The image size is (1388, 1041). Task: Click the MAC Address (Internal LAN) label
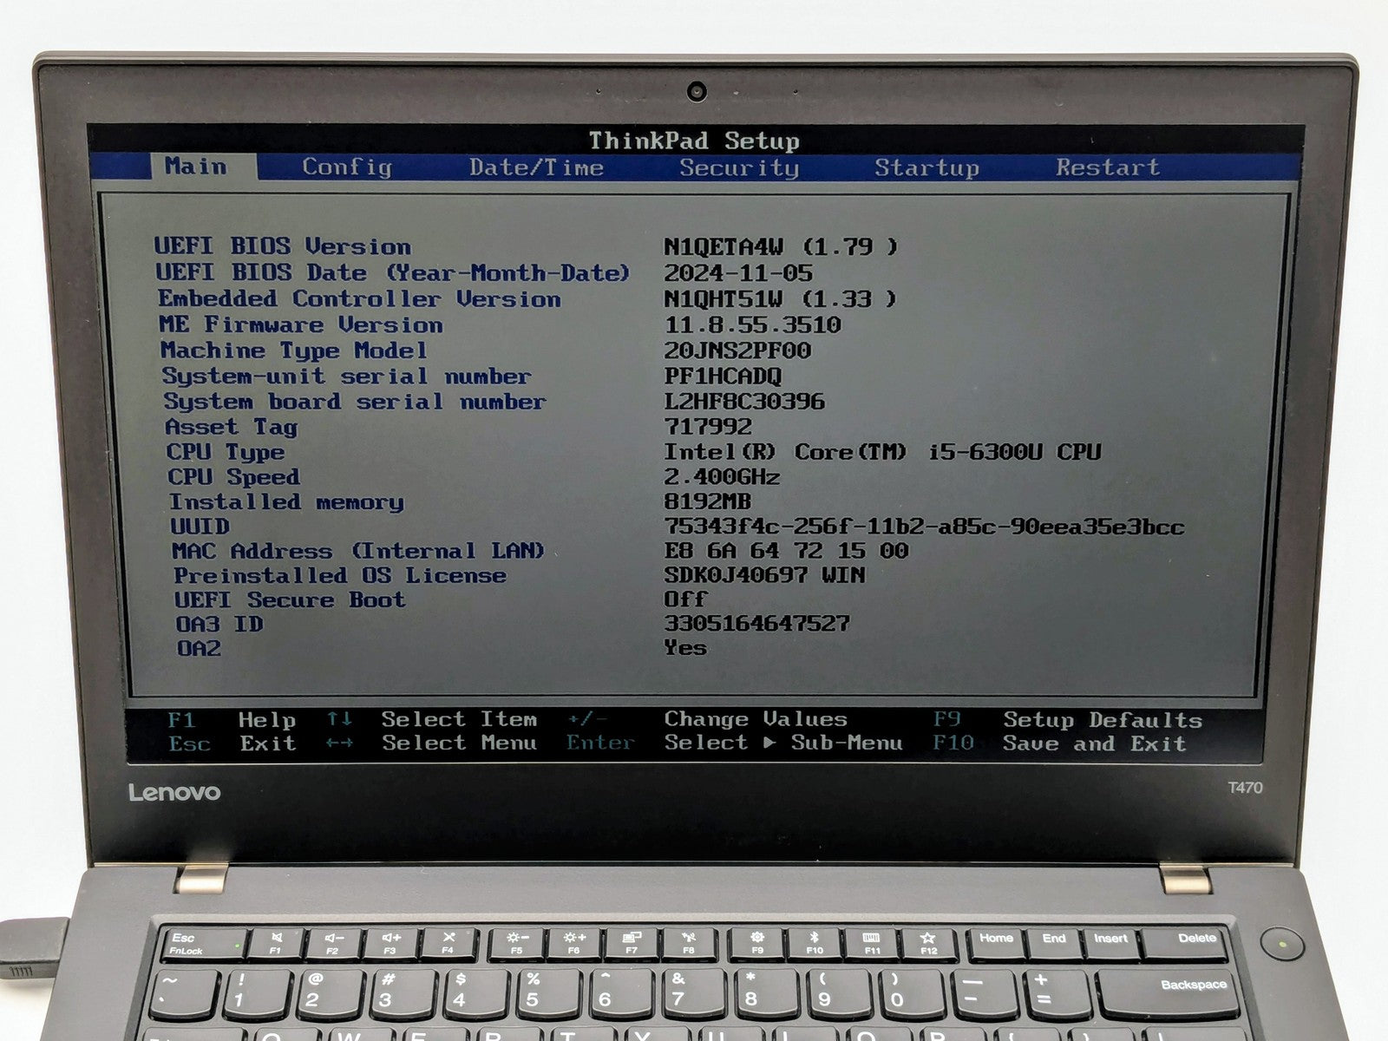[358, 551]
